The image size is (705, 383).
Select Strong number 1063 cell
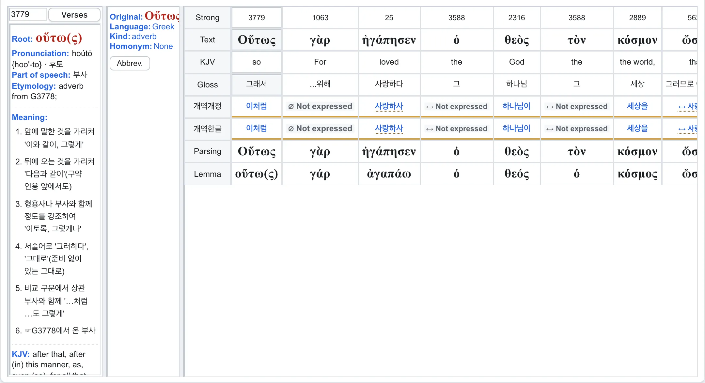point(320,18)
